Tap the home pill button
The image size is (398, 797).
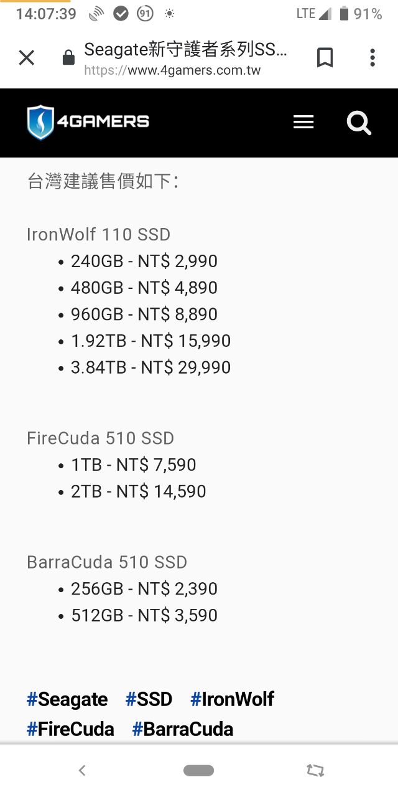tap(199, 771)
